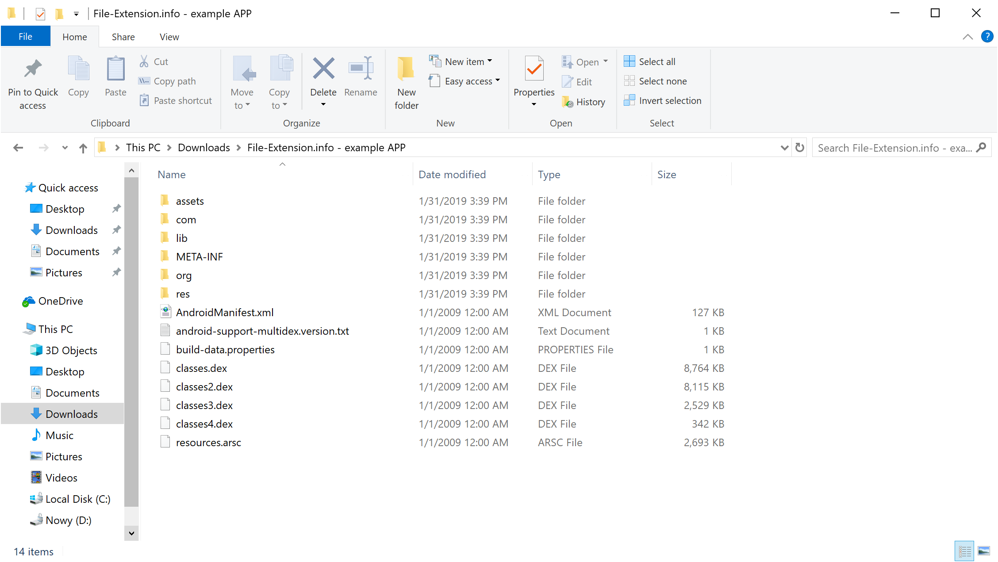Expand the Open button dropdown arrow
The width and height of the screenshot is (998, 562).
(x=606, y=61)
